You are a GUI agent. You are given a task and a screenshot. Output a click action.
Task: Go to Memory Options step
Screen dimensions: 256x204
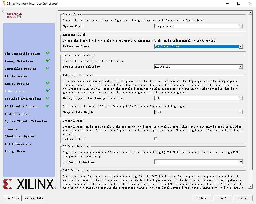pyautogui.click(x=17, y=84)
